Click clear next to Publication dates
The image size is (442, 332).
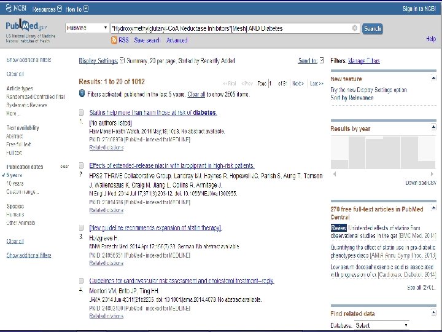64,166
